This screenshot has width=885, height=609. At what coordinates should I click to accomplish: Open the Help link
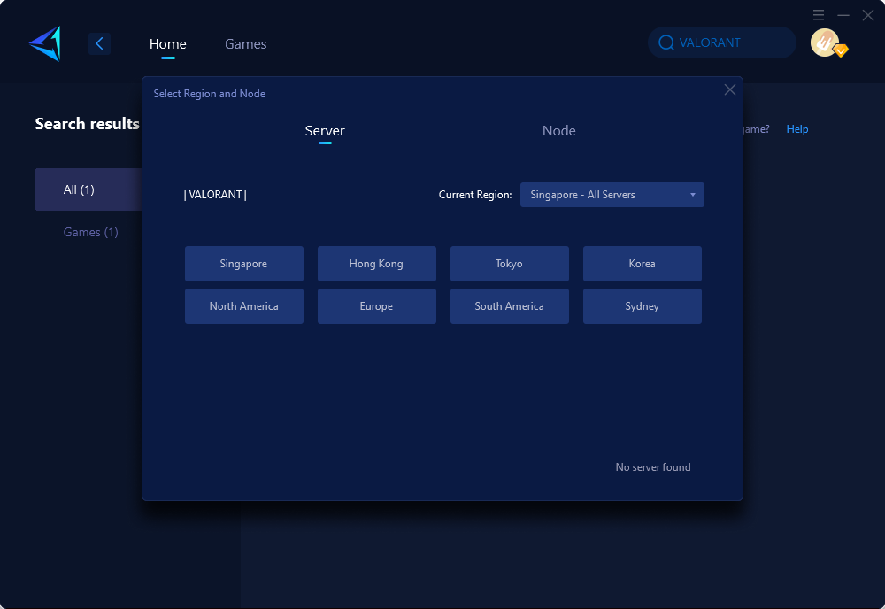pos(797,129)
